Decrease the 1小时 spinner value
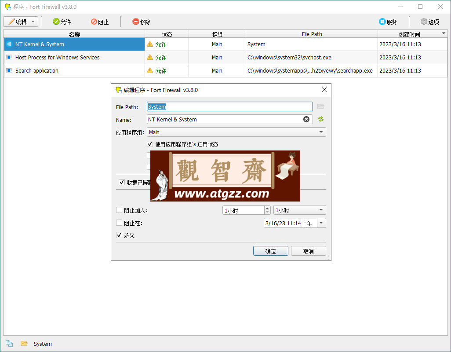 268,213
